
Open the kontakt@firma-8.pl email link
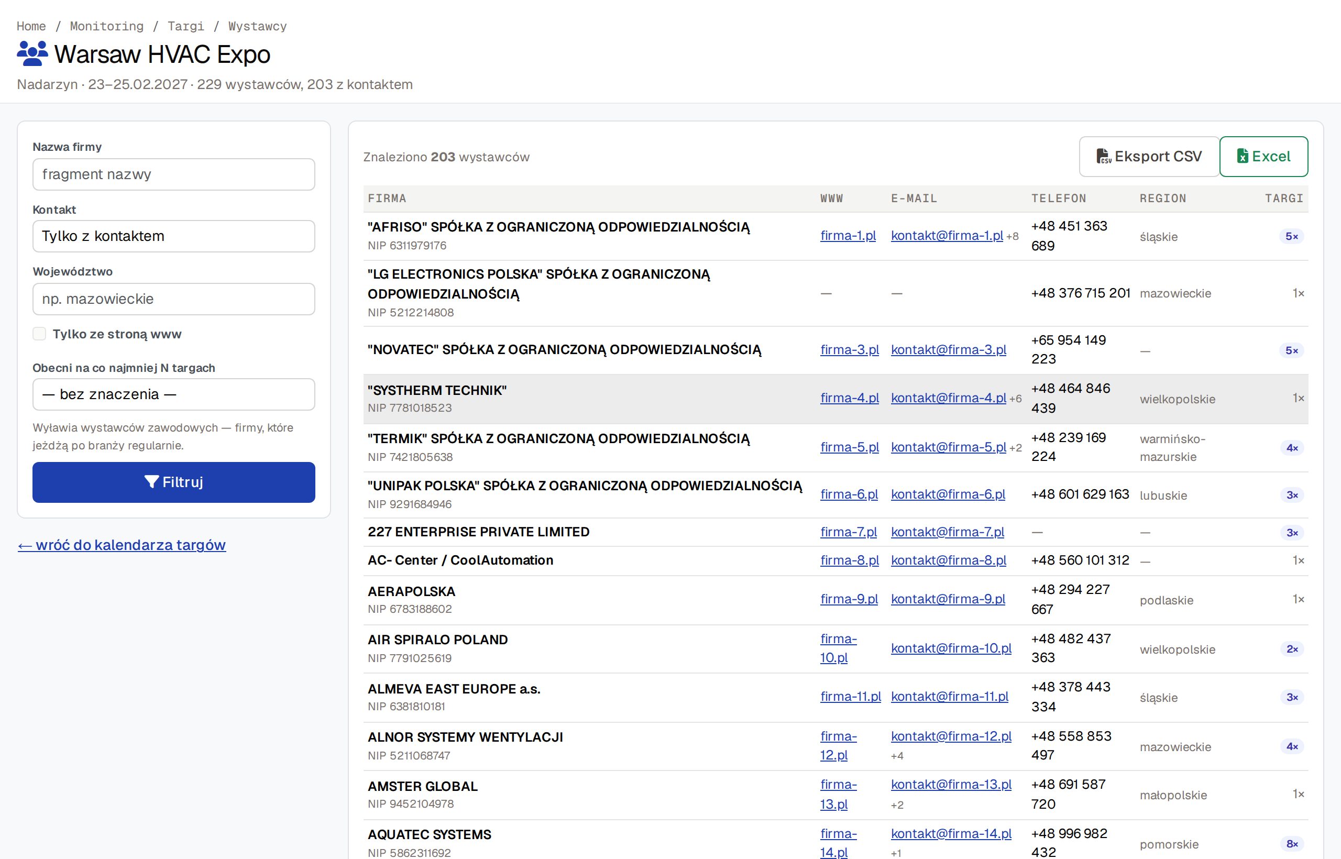[x=948, y=560]
